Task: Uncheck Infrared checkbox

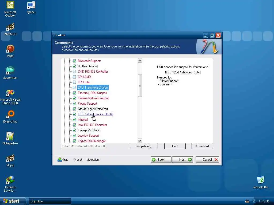Action: pos(74,120)
